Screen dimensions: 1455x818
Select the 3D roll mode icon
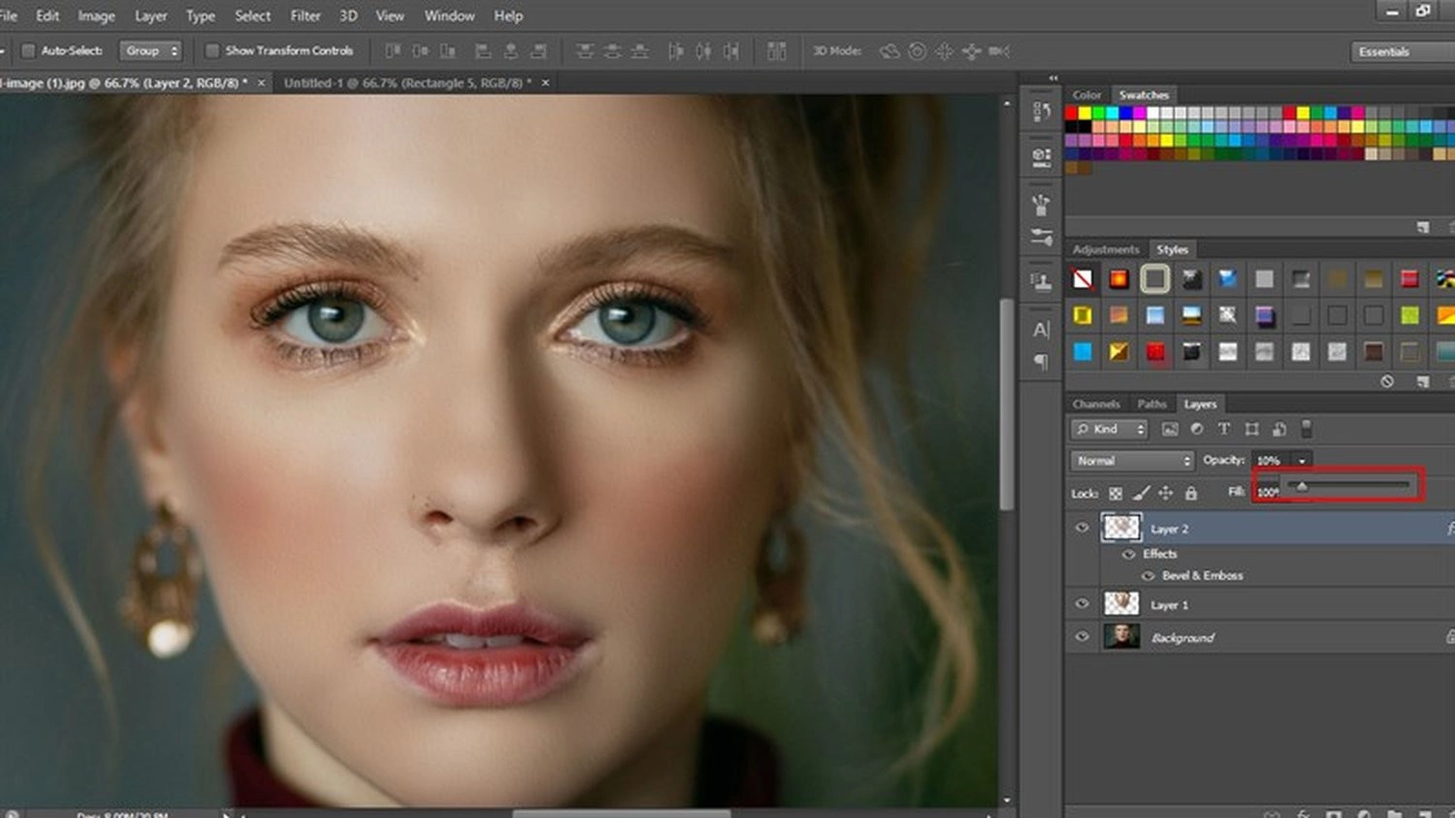point(917,50)
